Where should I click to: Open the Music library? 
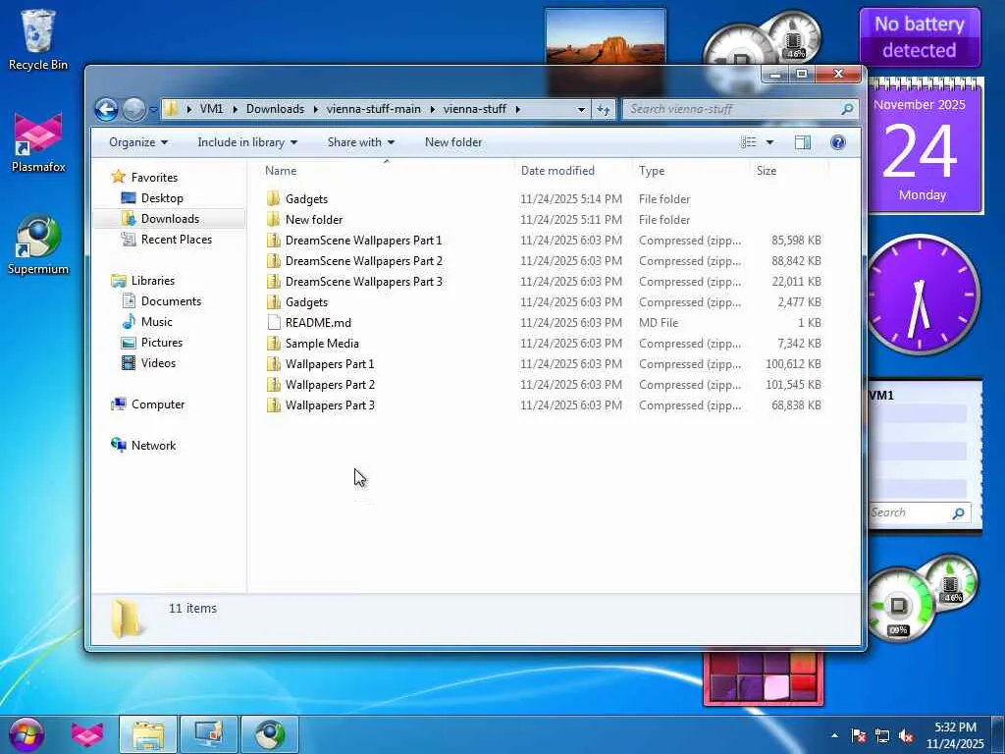(x=156, y=322)
